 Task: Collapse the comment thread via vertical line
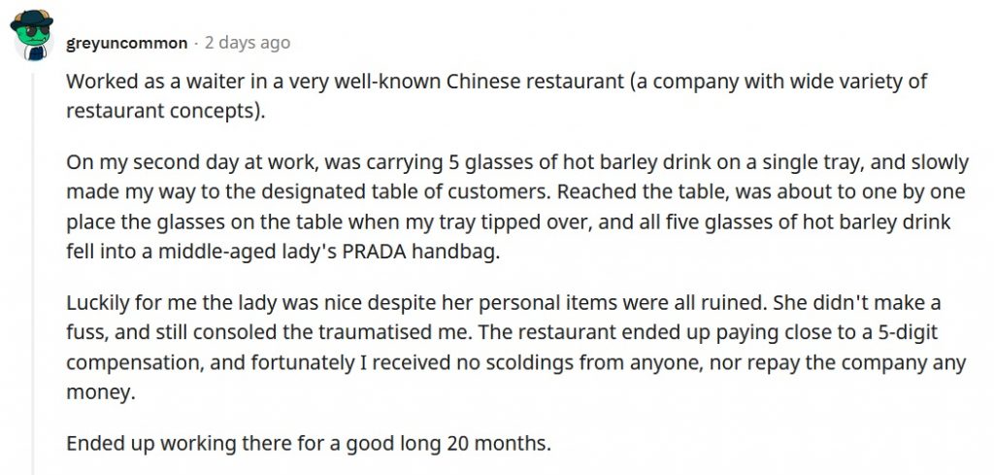click(x=33, y=273)
